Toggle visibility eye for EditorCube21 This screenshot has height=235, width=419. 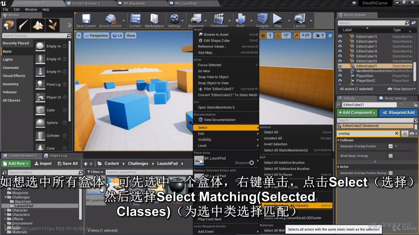tap(340, 66)
